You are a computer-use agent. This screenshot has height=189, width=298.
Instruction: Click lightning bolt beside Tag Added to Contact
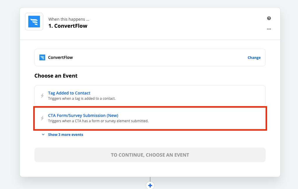click(42, 96)
